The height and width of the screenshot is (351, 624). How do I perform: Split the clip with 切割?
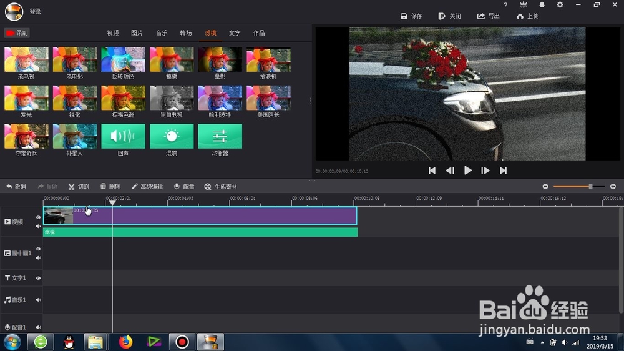pos(79,187)
